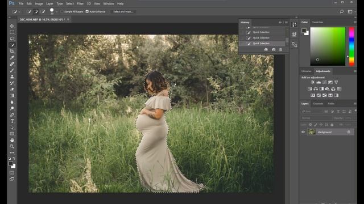Select the Spot Healing Brush tool
This screenshot has width=364, height=204.
12,64
